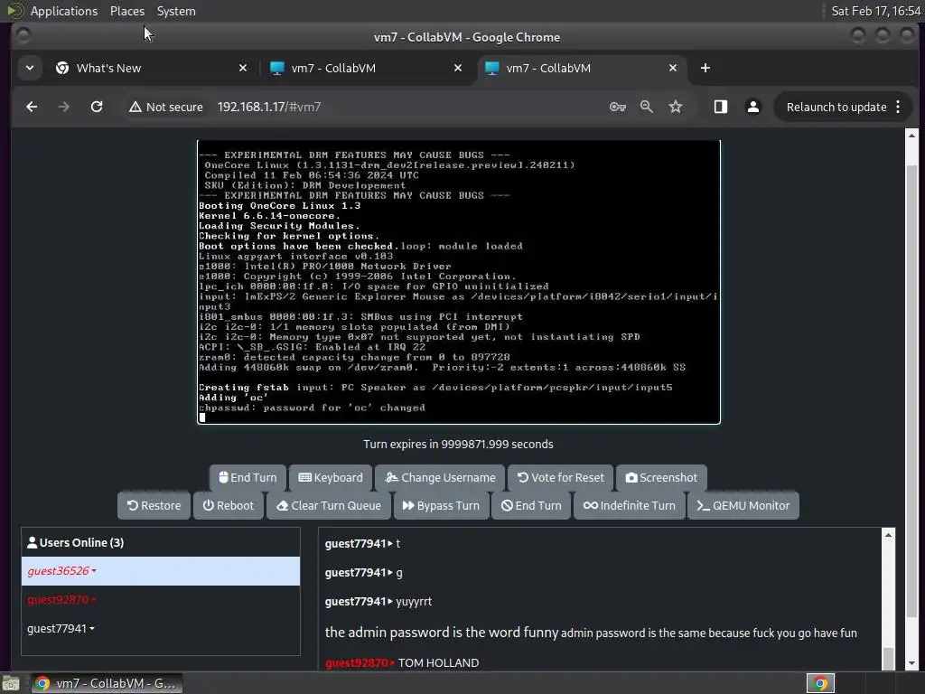Go back in browser history

tap(32, 107)
